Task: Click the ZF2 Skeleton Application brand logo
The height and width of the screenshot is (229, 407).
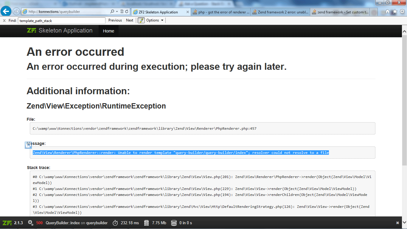Action: (x=60, y=30)
